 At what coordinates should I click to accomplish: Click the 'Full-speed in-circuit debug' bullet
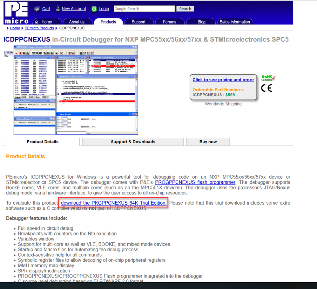tap(45, 228)
